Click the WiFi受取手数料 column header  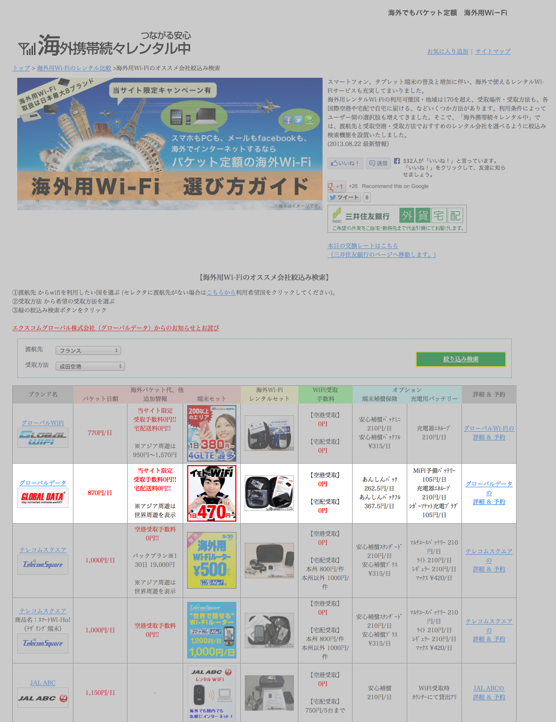point(326,394)
